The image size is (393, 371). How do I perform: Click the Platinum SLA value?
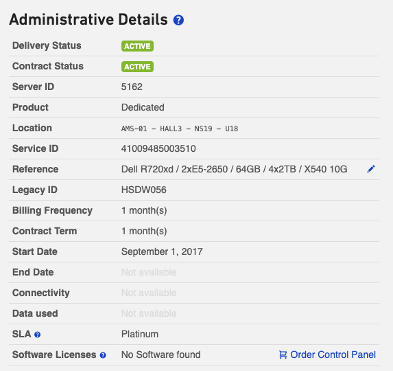coord(140,334)
